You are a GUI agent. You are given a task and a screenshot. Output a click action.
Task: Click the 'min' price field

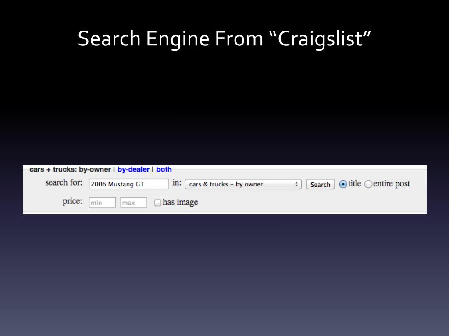pyautogui.click(x=102, y=203)
